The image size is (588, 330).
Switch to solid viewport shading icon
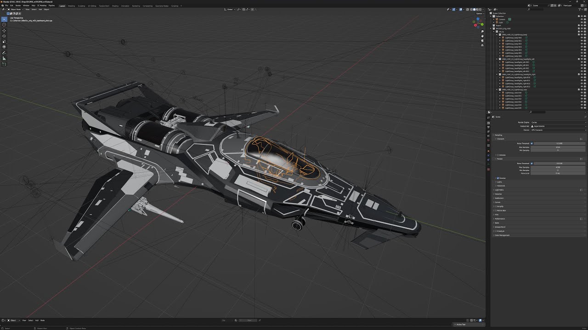(474, 9)
